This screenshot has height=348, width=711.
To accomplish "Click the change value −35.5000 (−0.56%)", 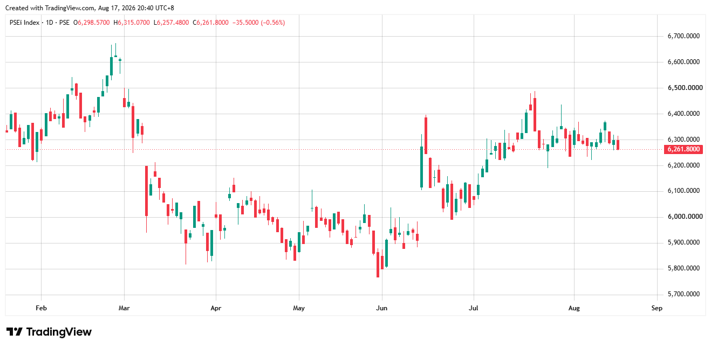I will 258,23.
